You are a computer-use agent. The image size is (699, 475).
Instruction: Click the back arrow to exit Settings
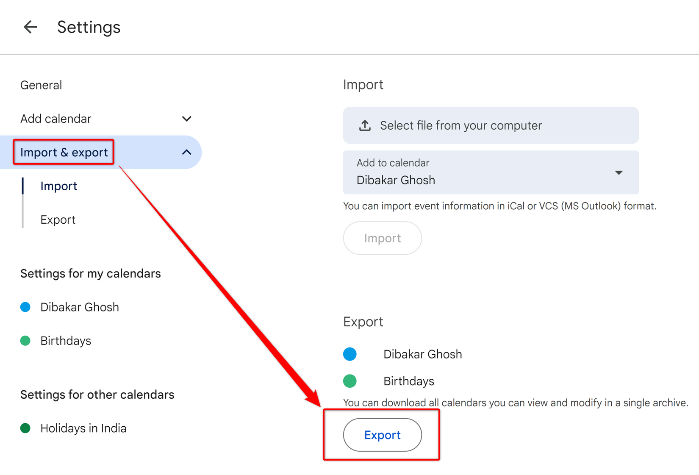(30, 27)
